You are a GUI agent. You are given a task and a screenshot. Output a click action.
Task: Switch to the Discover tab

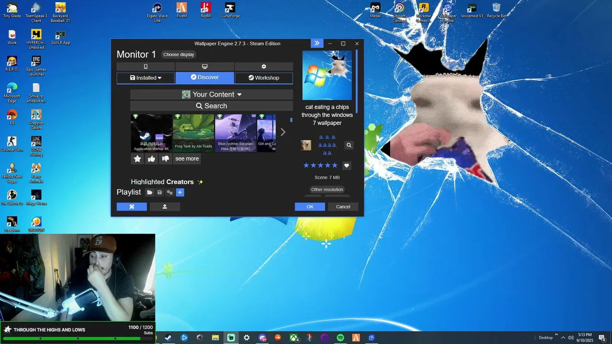[x=205, y=77]
